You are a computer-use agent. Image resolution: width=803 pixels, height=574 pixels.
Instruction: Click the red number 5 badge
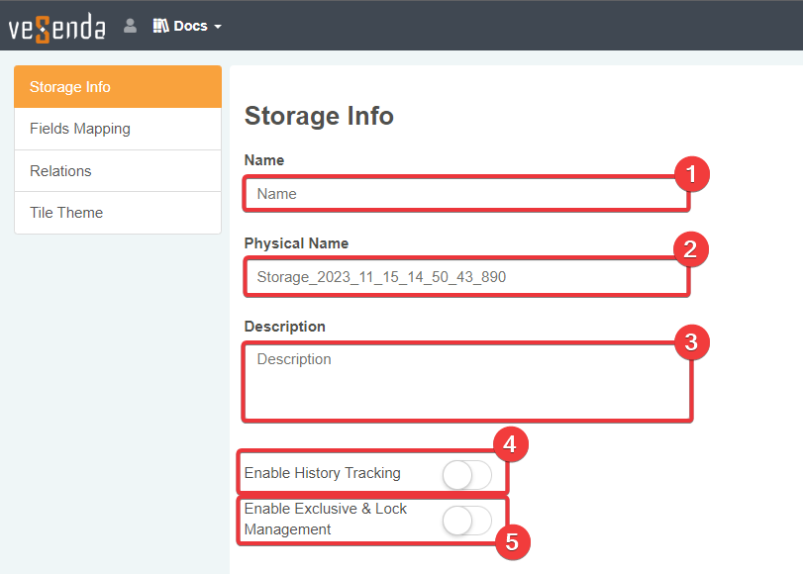pyautogui.click(x=512, y=541)
